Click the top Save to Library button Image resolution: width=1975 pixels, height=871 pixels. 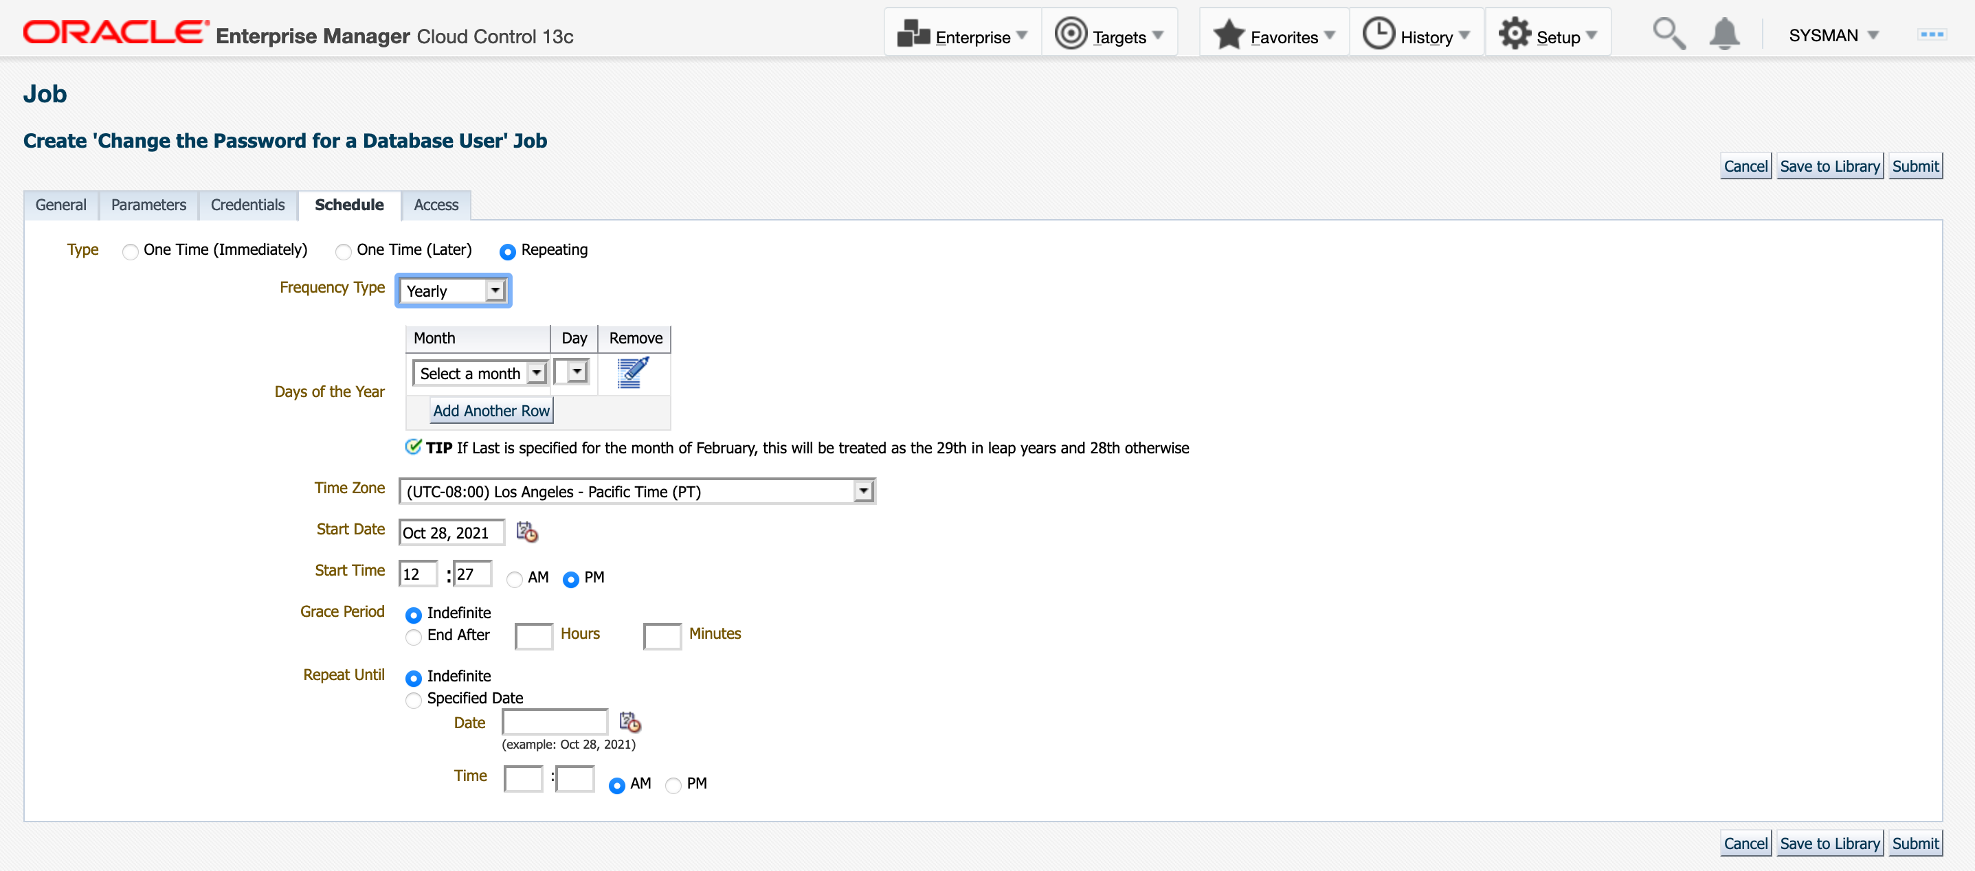[x=1829, y=166]
